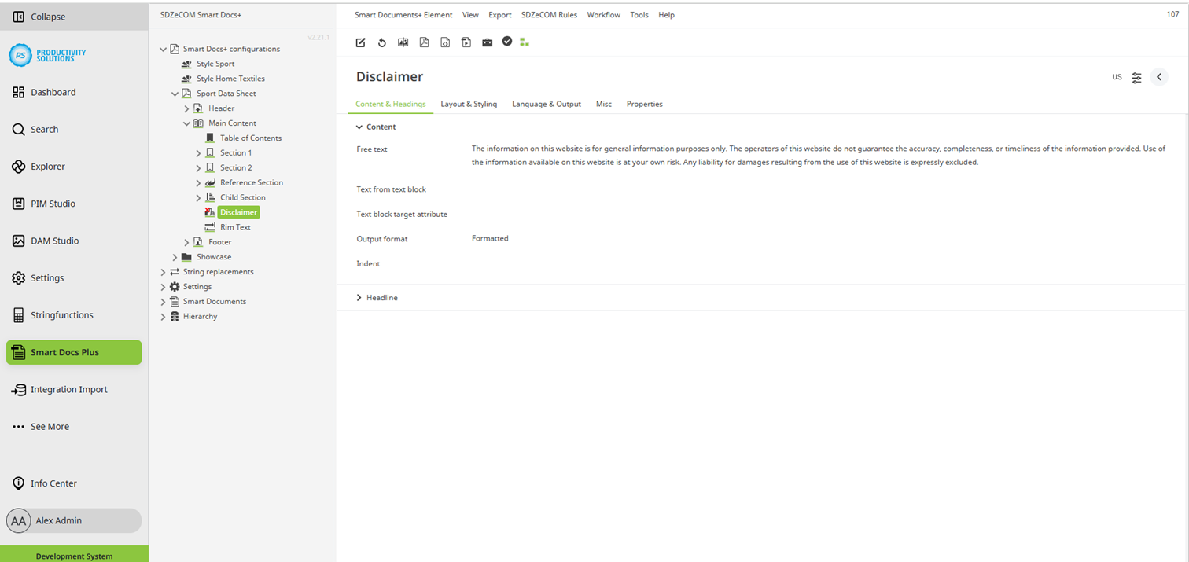Click the image compare toolbar icon

403,42
